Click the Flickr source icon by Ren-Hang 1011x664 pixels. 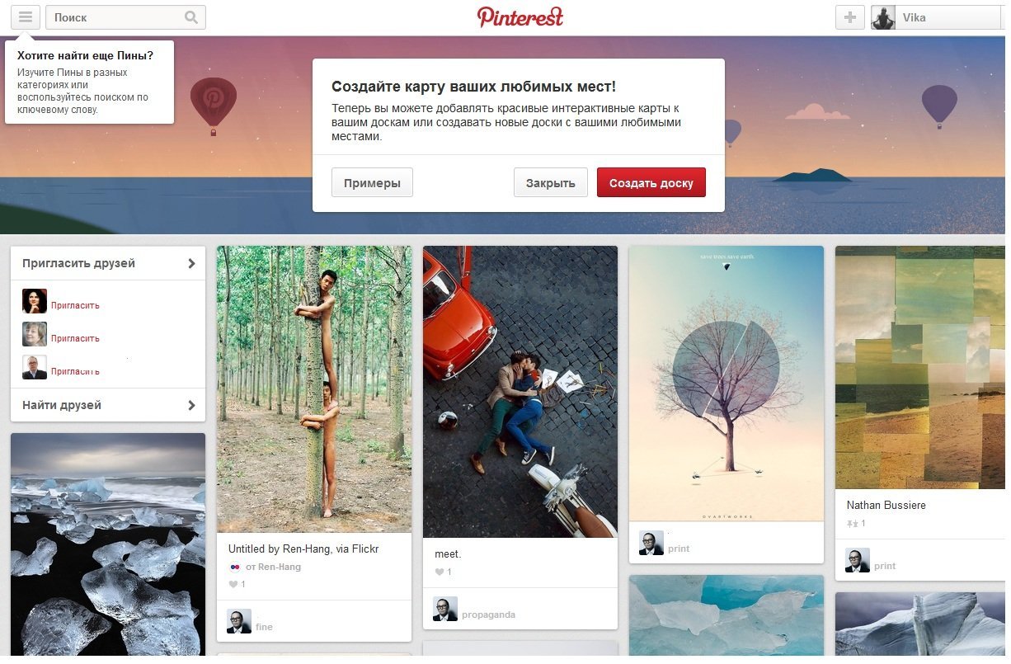235,567
